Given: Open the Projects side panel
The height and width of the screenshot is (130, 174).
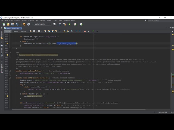Looking at the screenshot, I should point(2,35).
